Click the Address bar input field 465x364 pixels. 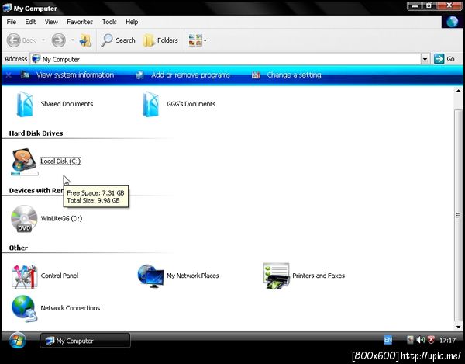click(x=226, y=59)
